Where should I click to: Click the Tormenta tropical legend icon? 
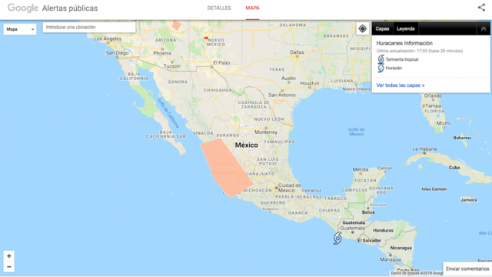(381, 59)
